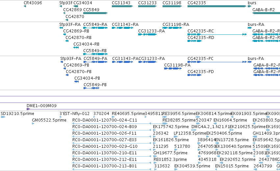Open the CG42335-RC transcript label
Screen dimensions: 280x171
[200, 31]
